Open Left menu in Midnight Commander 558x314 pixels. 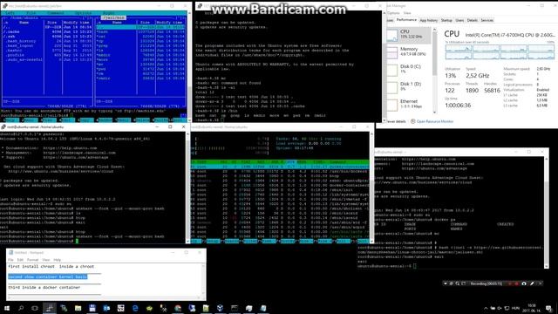pos(10,13)
